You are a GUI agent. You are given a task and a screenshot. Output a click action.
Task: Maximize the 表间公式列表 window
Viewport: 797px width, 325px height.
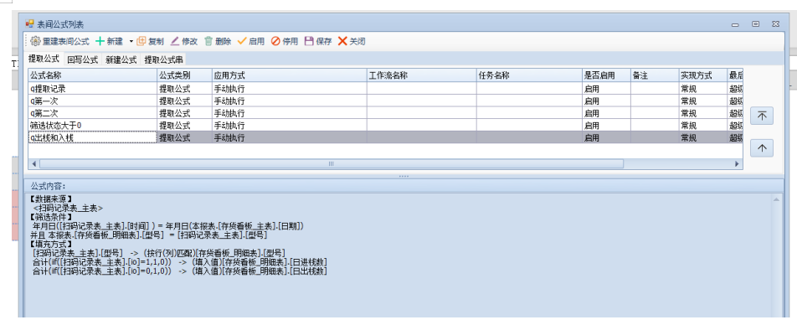pos(756,24)
